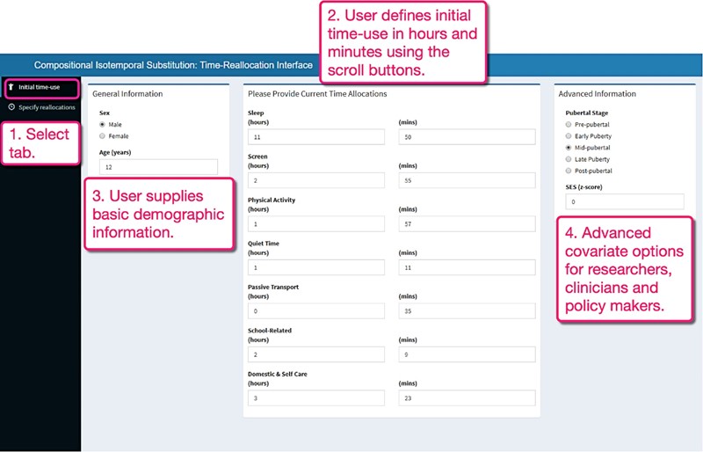703x452 pixels.
Task: Select Pre-pubertal as pubertal stage
Action: [569, 125]
